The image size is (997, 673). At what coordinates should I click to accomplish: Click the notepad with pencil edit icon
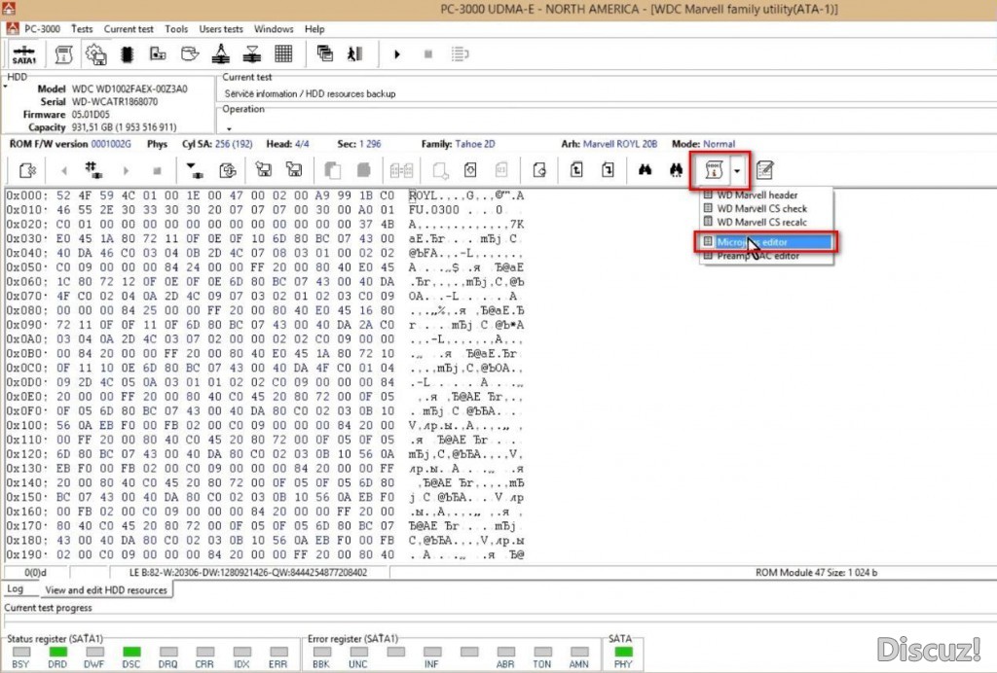click(x=765, y=170)
